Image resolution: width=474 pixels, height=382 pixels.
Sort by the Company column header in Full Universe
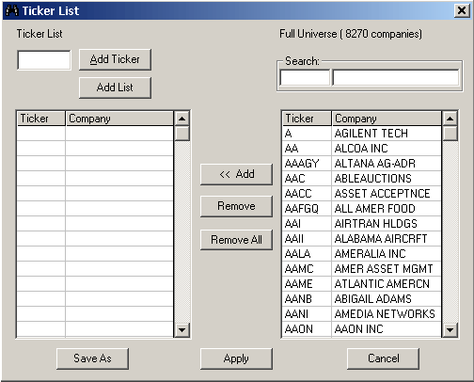(x=387, y=119)
